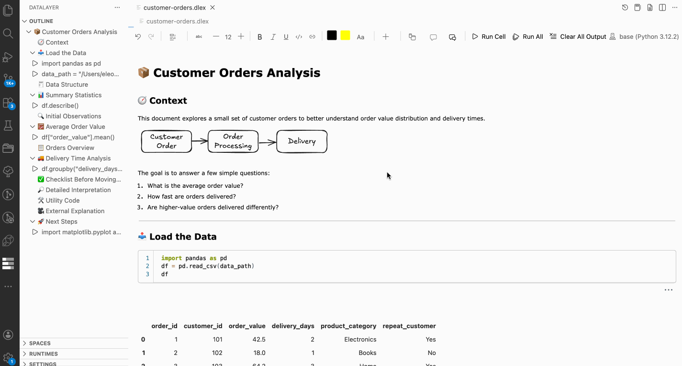Click the undo arrow in the toolbar
The image size is (682, 366).
coord(138,37)
